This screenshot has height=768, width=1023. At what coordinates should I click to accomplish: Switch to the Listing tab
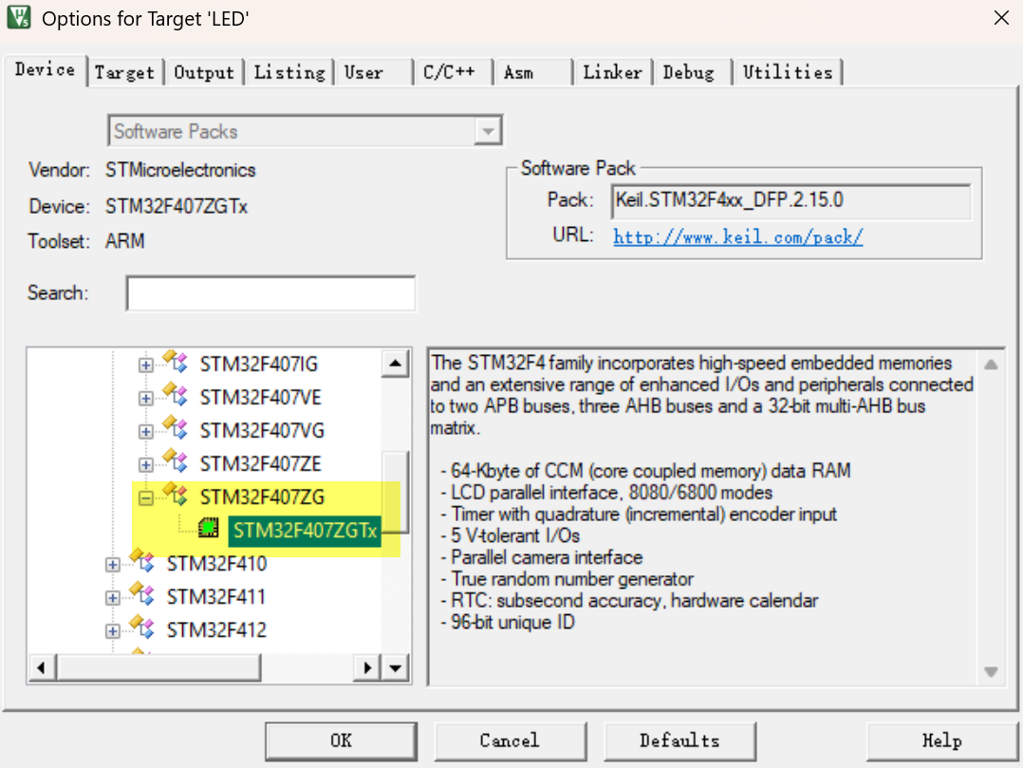(x=289, y=72)
